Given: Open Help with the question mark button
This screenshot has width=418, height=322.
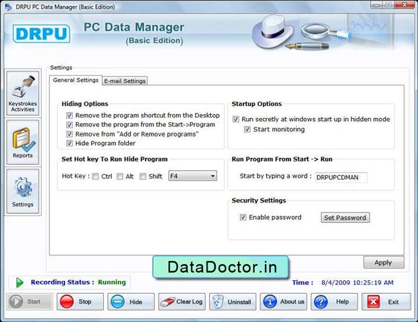Looking at the screenshot, I should (334, 302).
